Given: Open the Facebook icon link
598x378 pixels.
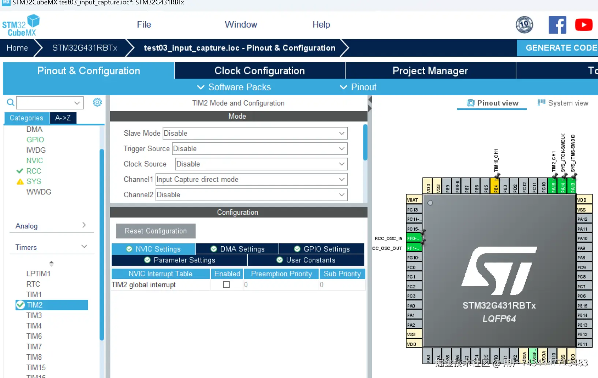Looking at the screenshot, I should (557, 25).
